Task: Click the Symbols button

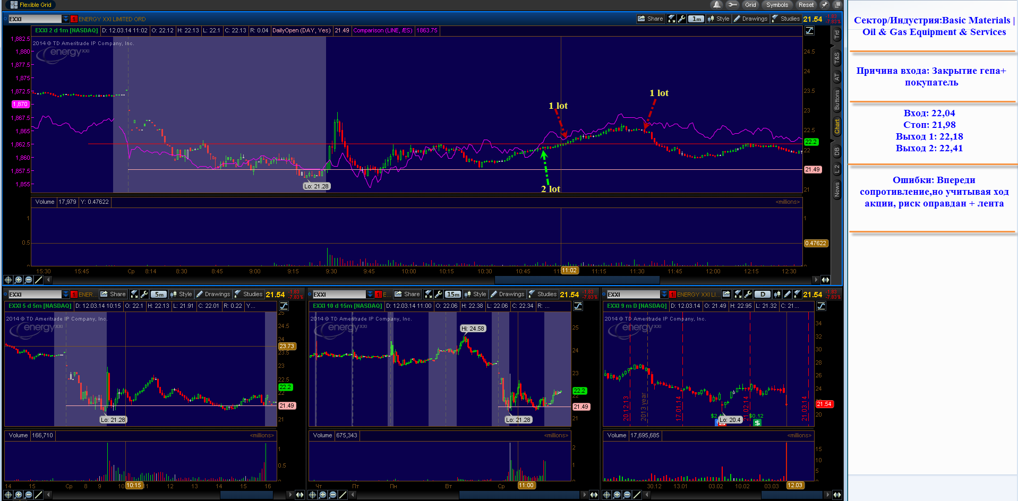Action: tap(777, 5)
